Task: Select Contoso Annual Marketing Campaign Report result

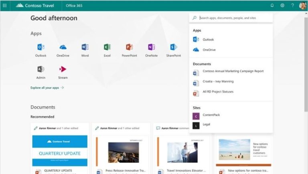Action: (x=233, y=71)
